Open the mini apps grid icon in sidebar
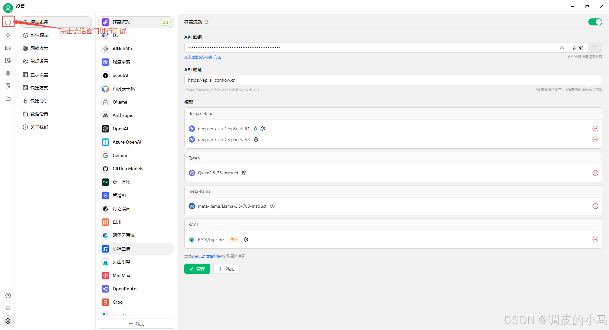Viewport: 609px width, 330px height. (x=8, y=73)
